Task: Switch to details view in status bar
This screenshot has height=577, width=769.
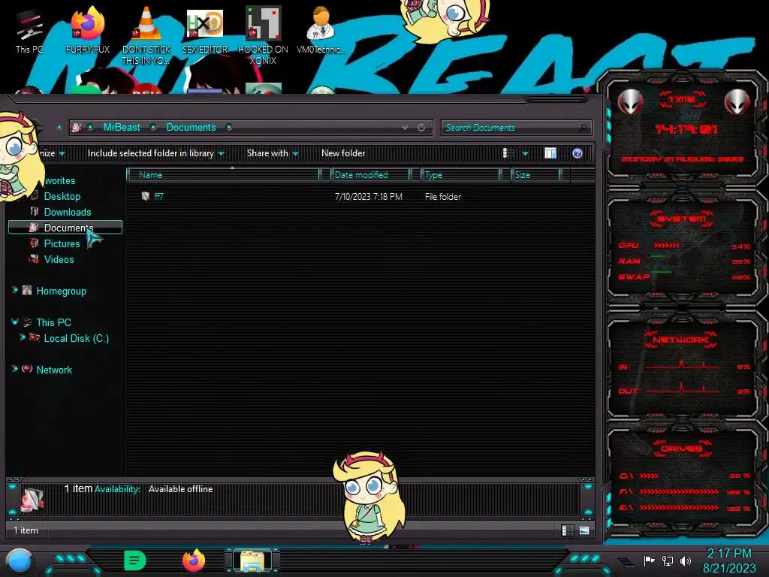Action: tap(568, 530)
